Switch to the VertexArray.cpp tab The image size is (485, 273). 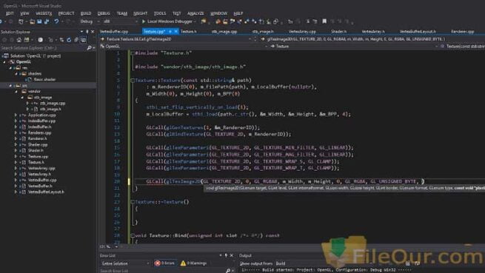[x=302, y=32]
